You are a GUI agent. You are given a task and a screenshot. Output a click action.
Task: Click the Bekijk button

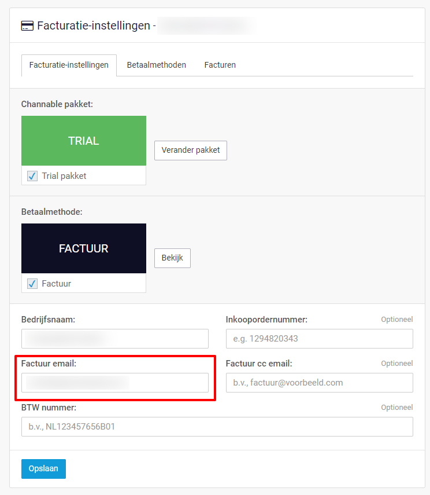[172, 258]
